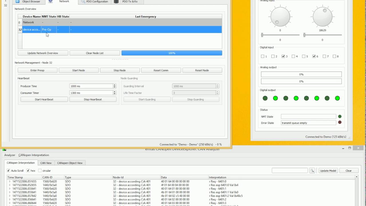Click the Analog input dial showing 0
Image resolution: width=366 pixels, height=206 pixels.
(280, 17)
